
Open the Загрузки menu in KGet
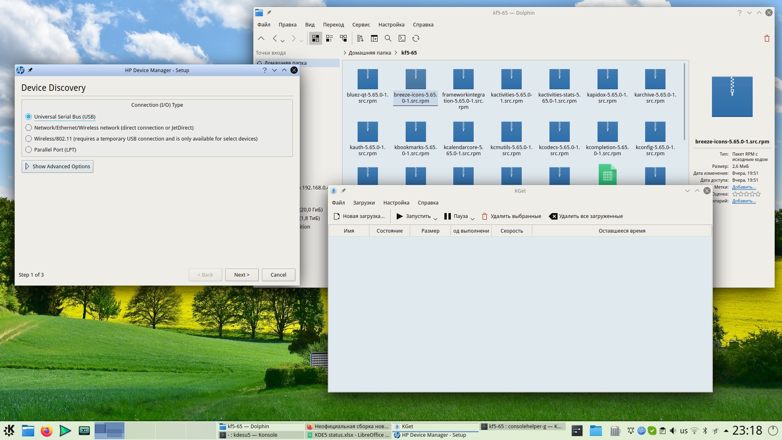click(x=363, y=203)
